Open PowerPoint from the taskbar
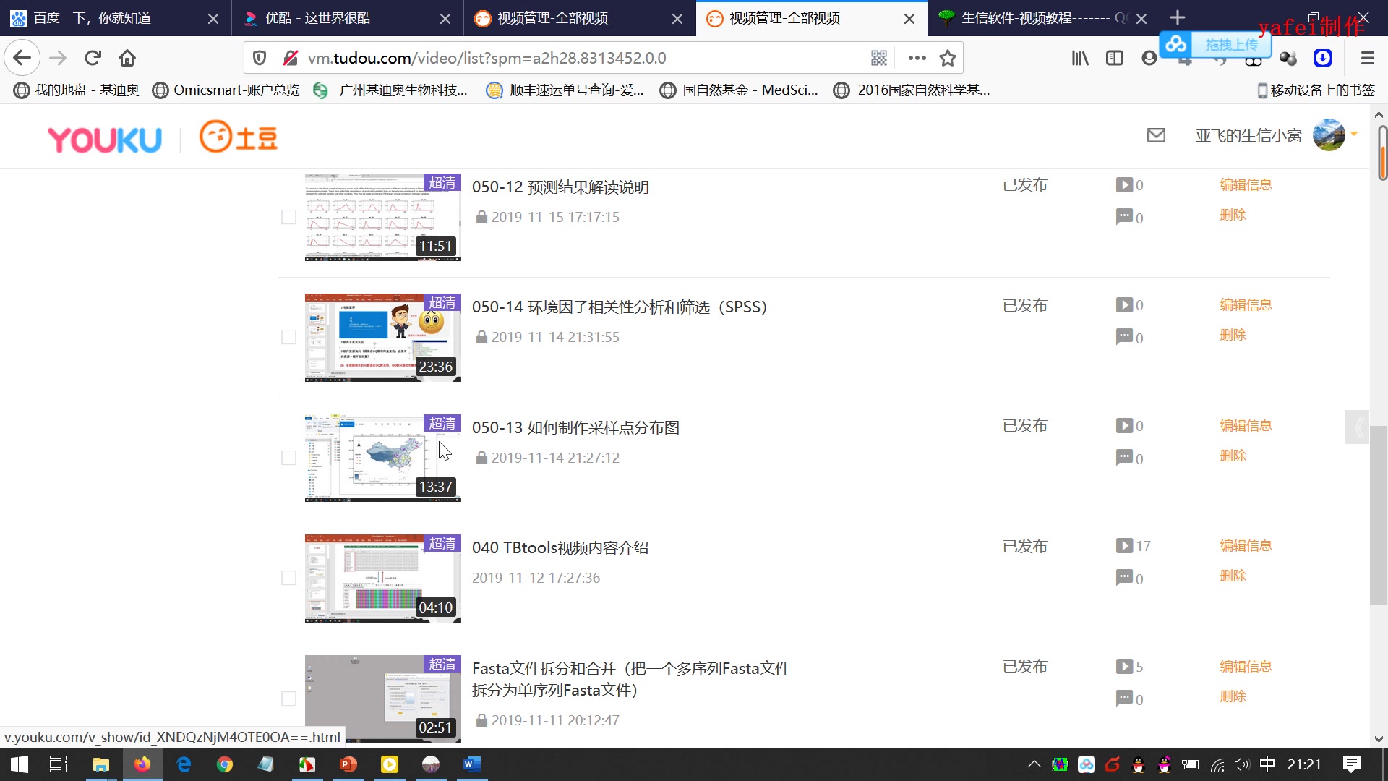This screenshot has width=1388, height=781. click(x=348, y=764)
